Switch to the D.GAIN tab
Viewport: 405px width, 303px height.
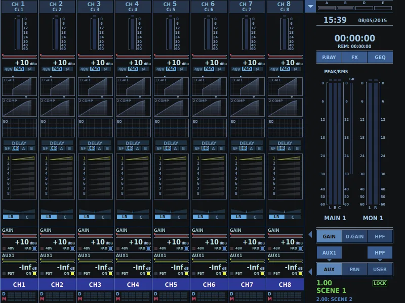355,236
